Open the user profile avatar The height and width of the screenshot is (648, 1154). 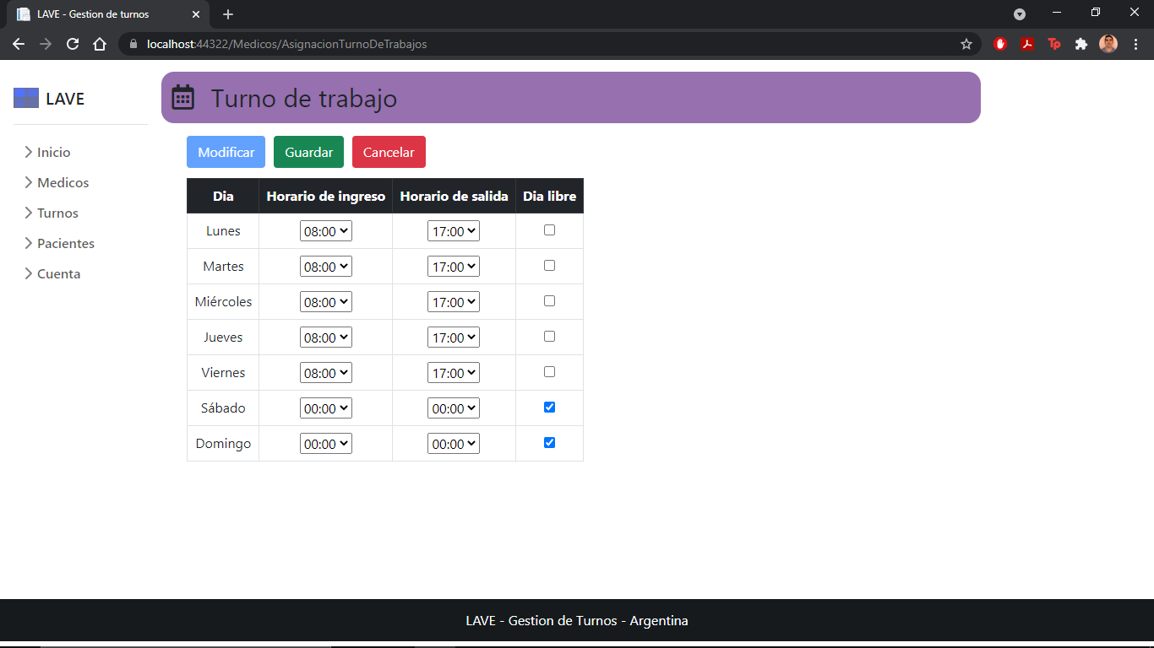click(1108, 44)
